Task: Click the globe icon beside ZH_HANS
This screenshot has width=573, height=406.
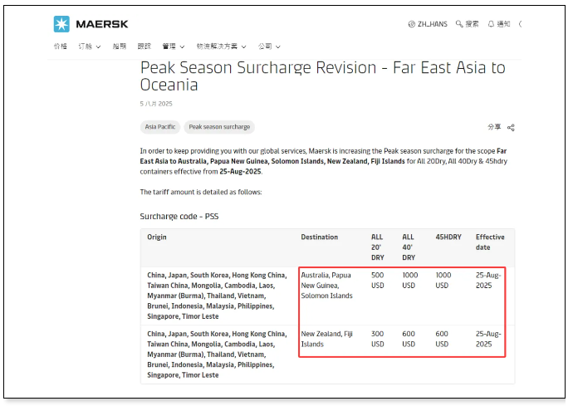Action: point(411,24)
